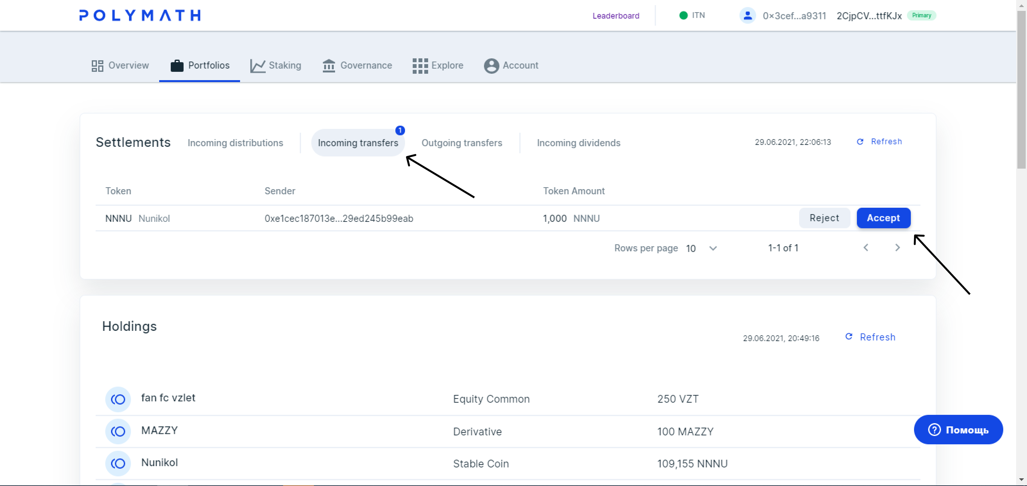Click the Settlements refresh icon
The width and height of the screenshot is (1027, 486).
pos(860,142)
